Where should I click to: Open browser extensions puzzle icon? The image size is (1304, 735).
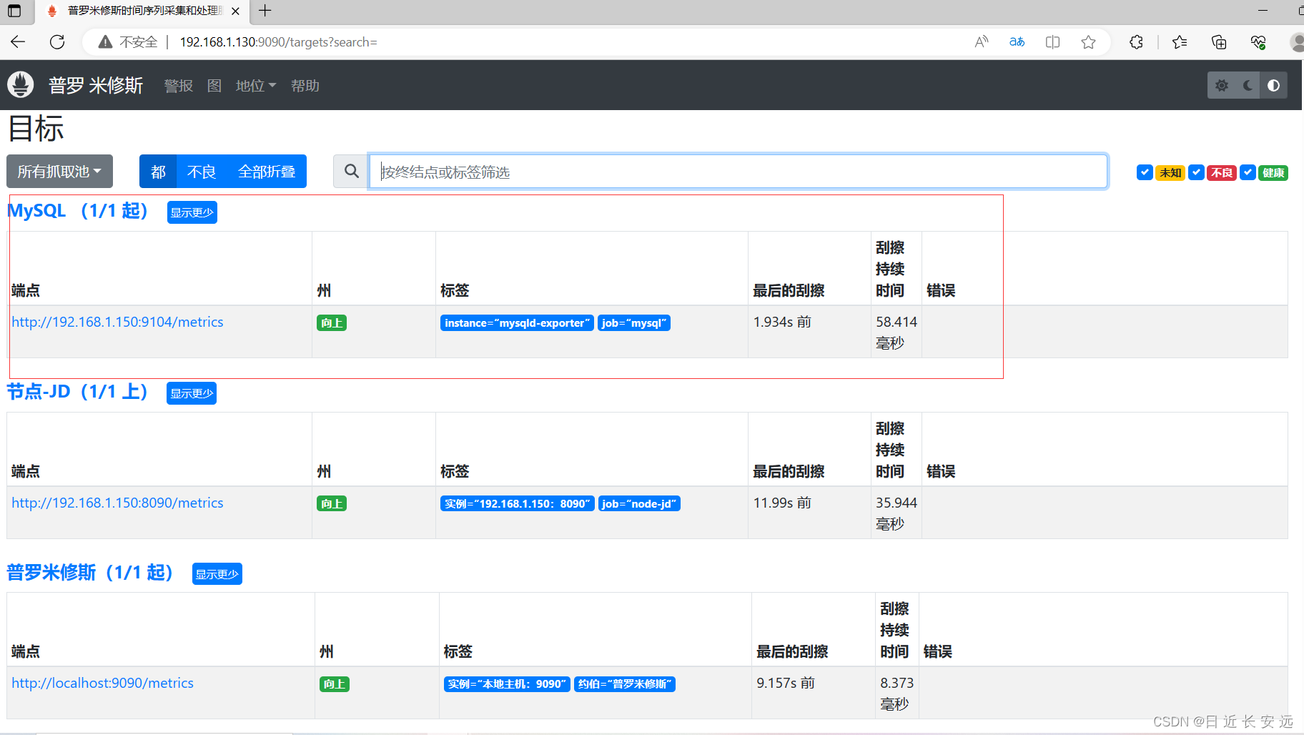1136,42
